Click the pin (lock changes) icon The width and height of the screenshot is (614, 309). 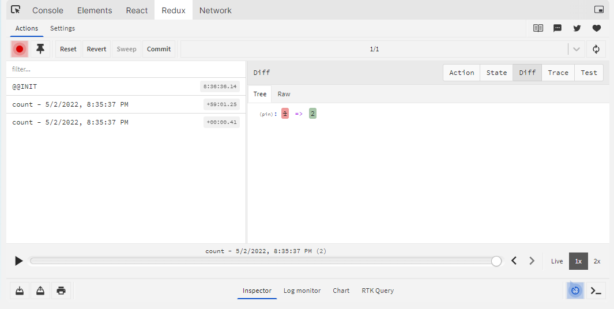(40, 49)
